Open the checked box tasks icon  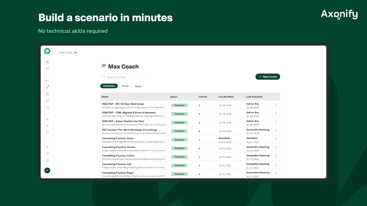tap(47, 100)
